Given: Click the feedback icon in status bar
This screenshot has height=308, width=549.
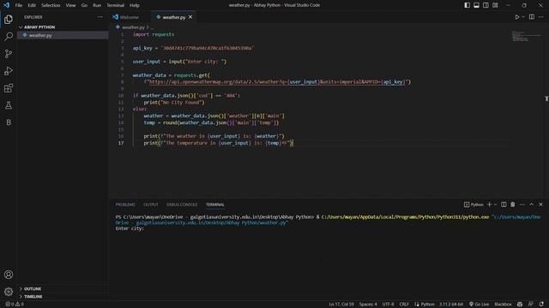Looking at the screenshot, I should point(531,305).
